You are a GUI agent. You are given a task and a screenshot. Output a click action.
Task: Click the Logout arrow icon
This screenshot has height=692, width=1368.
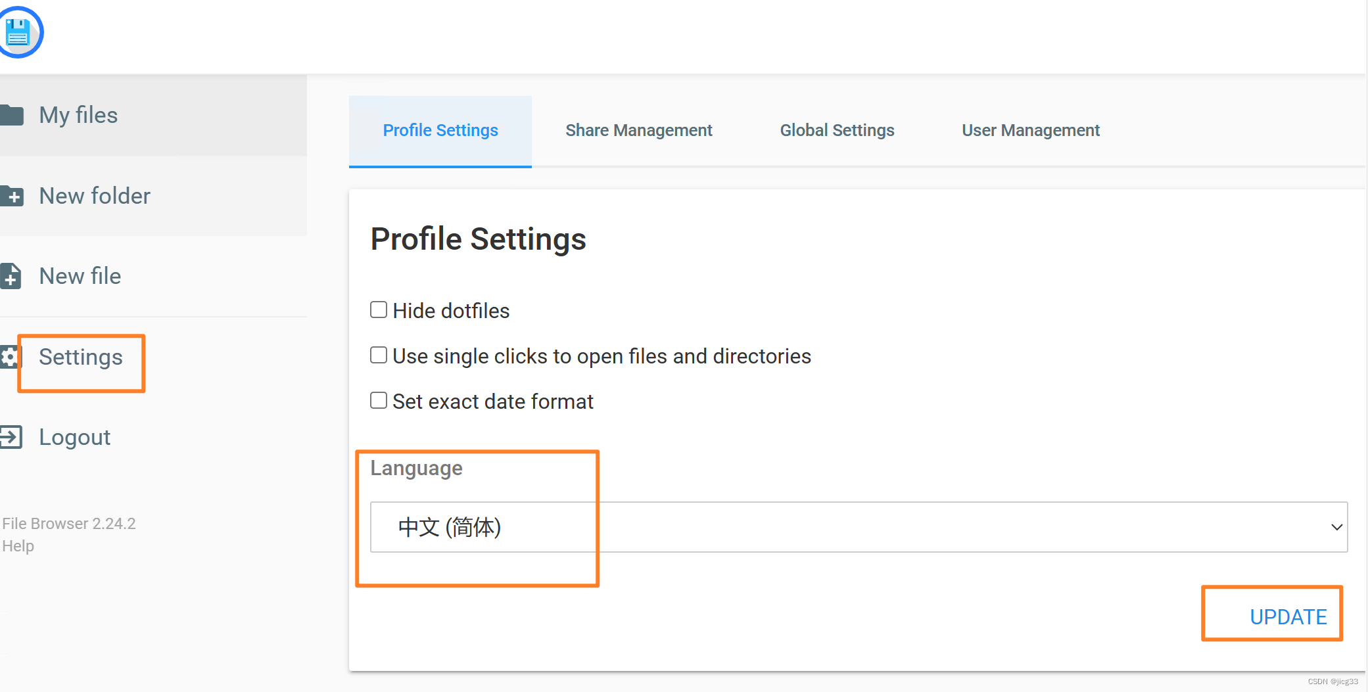(x=12, y=436)
